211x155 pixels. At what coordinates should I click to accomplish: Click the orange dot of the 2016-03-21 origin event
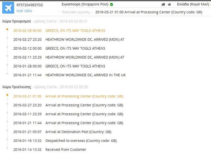(7, 95)
